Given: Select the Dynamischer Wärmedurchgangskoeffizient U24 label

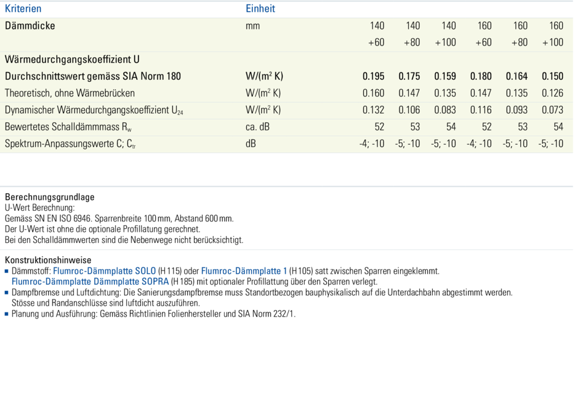Looking at the screenshot, I should pyautogui.click(x=94, y=110).
